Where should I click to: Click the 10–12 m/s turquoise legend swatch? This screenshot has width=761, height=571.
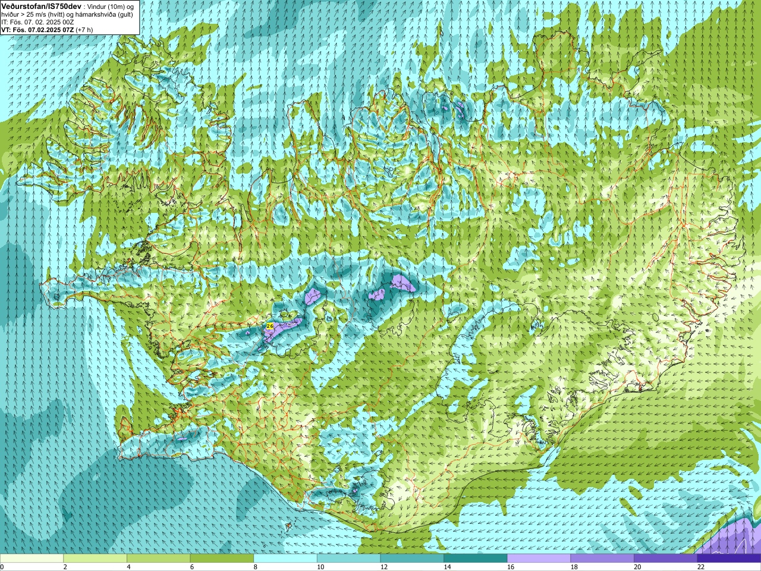348,559
